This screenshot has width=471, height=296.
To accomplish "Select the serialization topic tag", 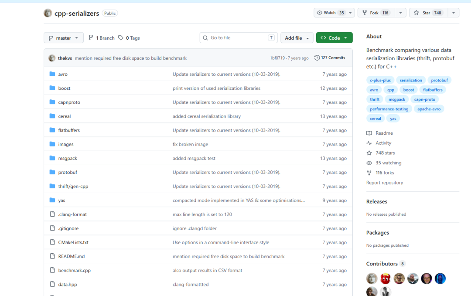I will pos(411,80).
